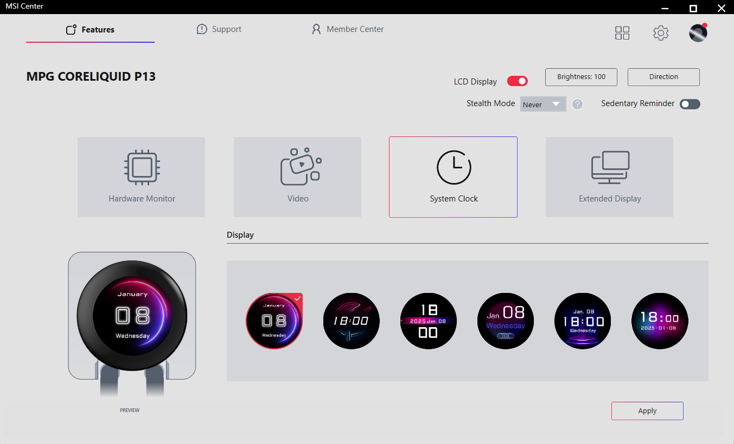
Task: Switch to the Support tab
Action: (x=219, y=29)
